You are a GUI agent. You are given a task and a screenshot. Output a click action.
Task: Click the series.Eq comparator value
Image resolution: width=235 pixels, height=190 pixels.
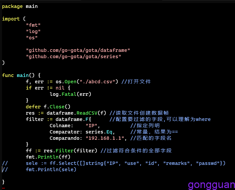point(99,132)
